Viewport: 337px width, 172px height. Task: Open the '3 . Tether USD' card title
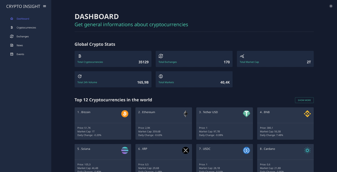[209, 112]
